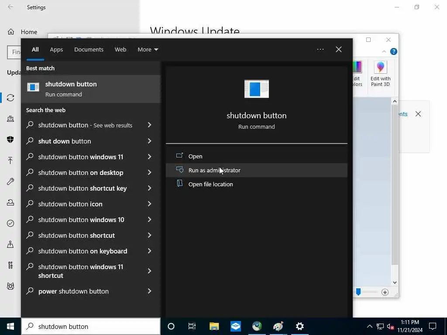
Task: Click Paint vertical scrollbar up arrow
Action: [x=395, y=101]
